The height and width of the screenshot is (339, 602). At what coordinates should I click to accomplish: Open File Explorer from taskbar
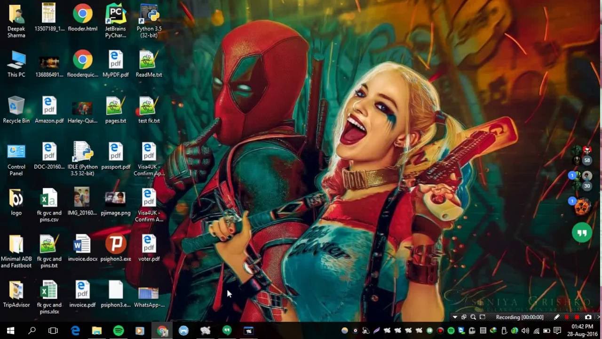tap(97, 331)
